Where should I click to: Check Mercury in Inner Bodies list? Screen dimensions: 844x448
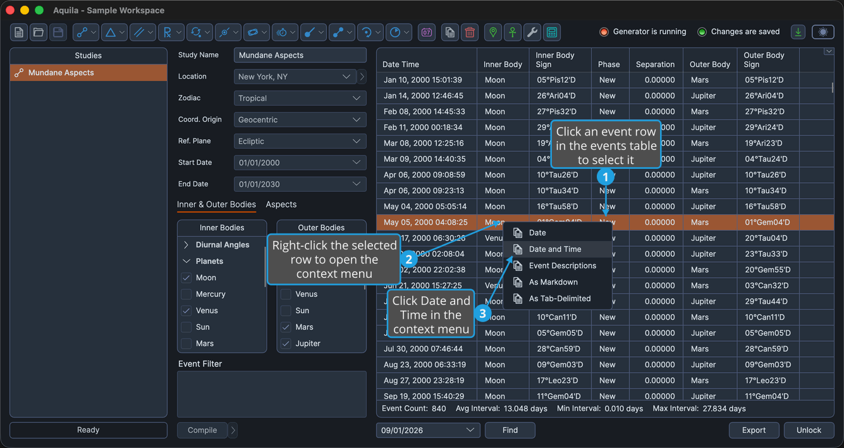click(186, 294)
